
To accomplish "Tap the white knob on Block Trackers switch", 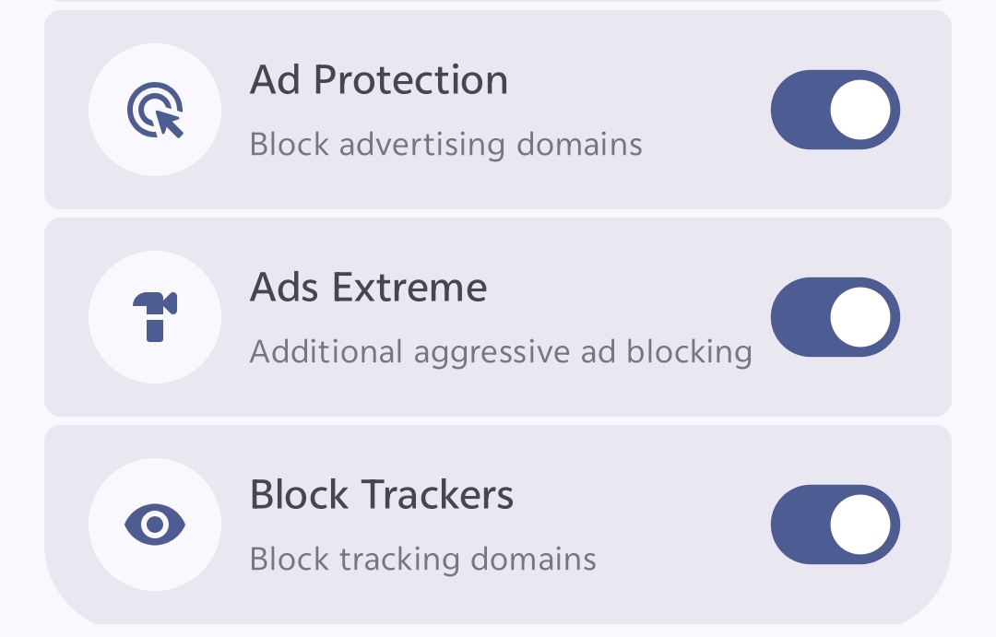I will point(860,525).
